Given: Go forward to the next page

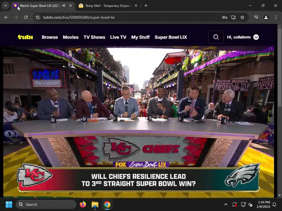Looking at the screenshot, I should pyautogui.click(x=16, y=17).
